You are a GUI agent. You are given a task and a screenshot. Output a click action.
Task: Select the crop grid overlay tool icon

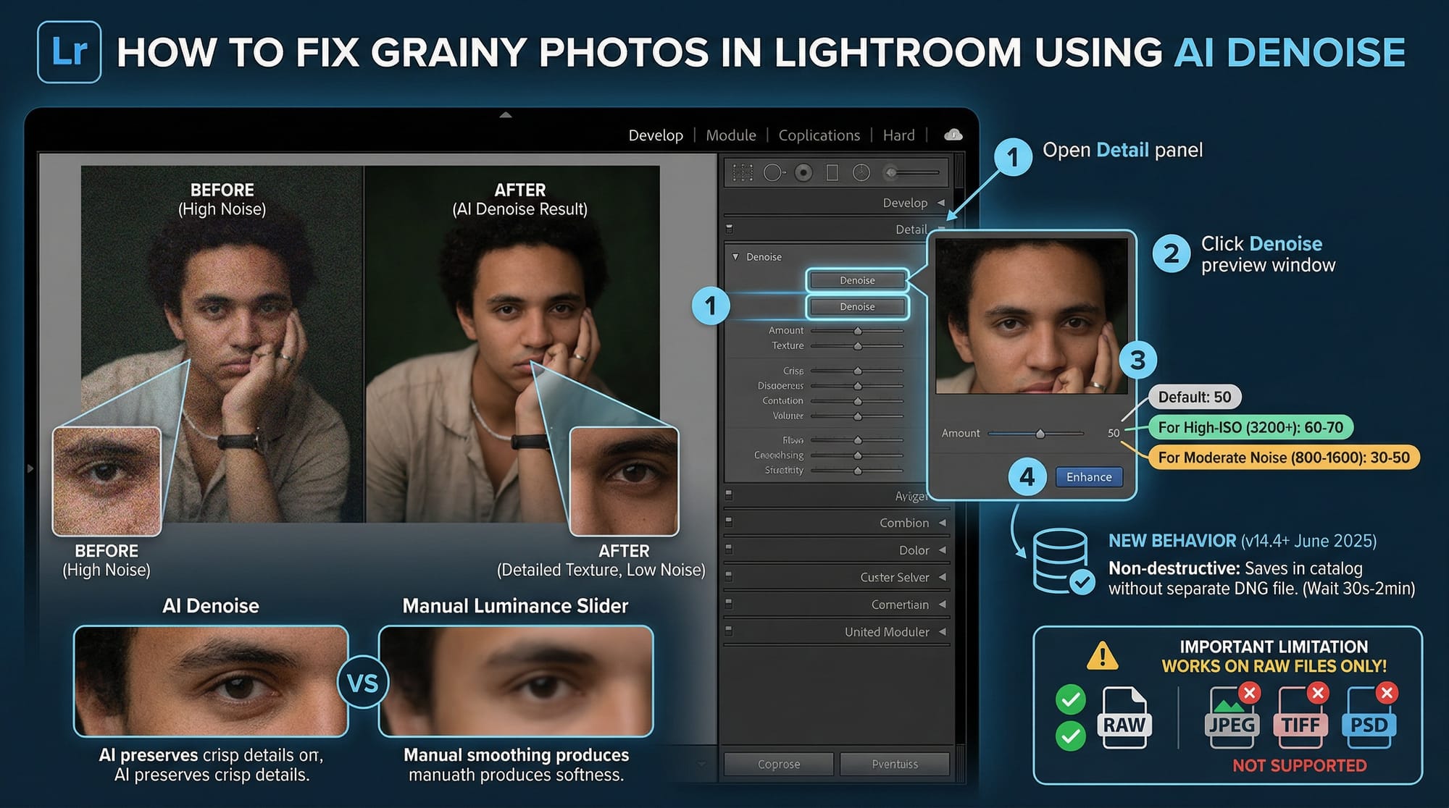coord(743,172)
